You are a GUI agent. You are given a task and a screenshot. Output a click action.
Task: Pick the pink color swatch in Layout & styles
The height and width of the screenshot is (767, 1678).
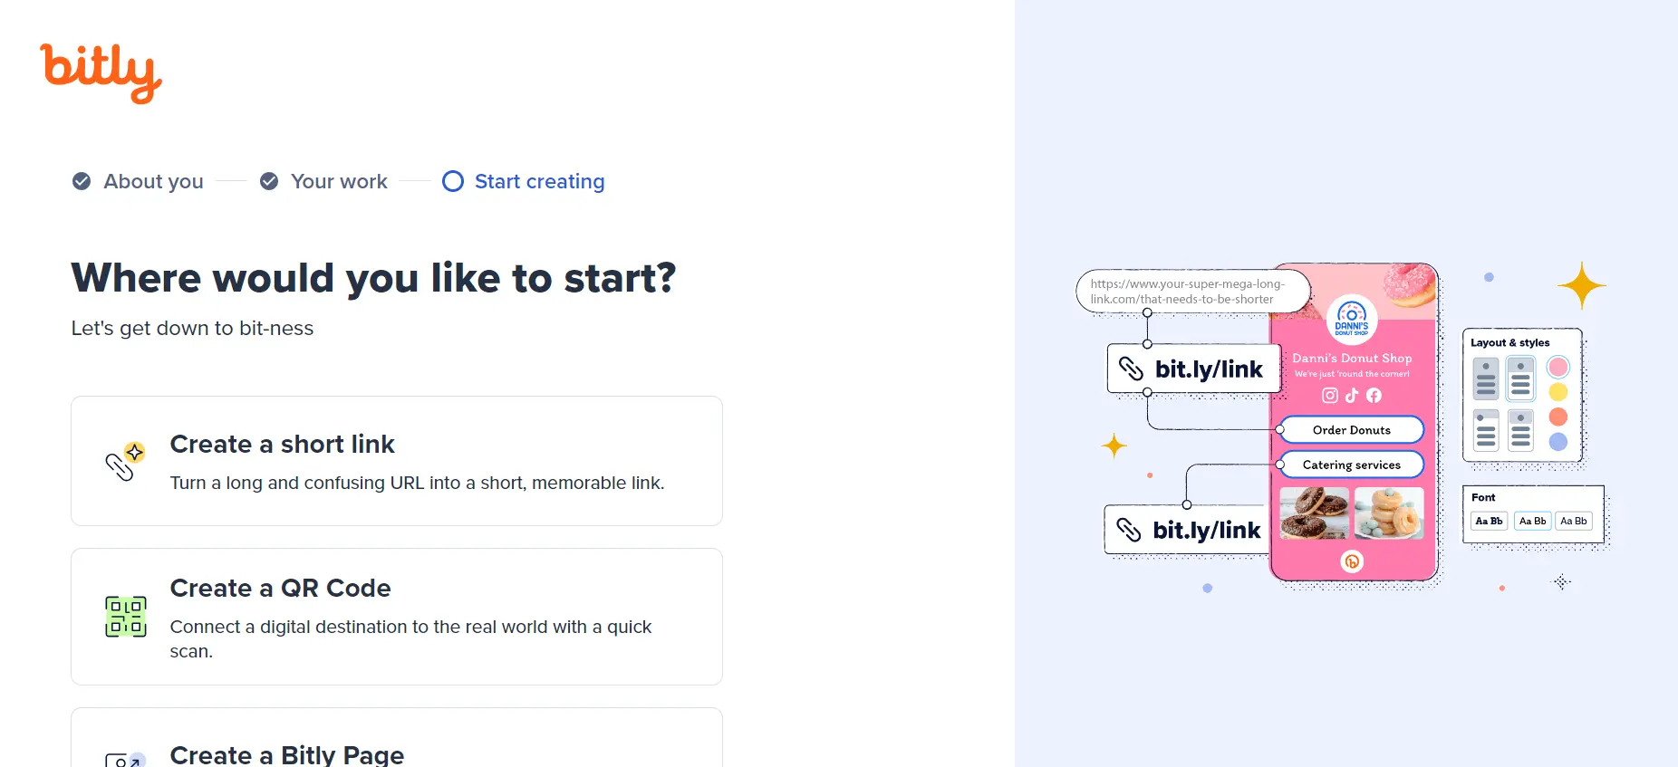tap(1557, 367)
